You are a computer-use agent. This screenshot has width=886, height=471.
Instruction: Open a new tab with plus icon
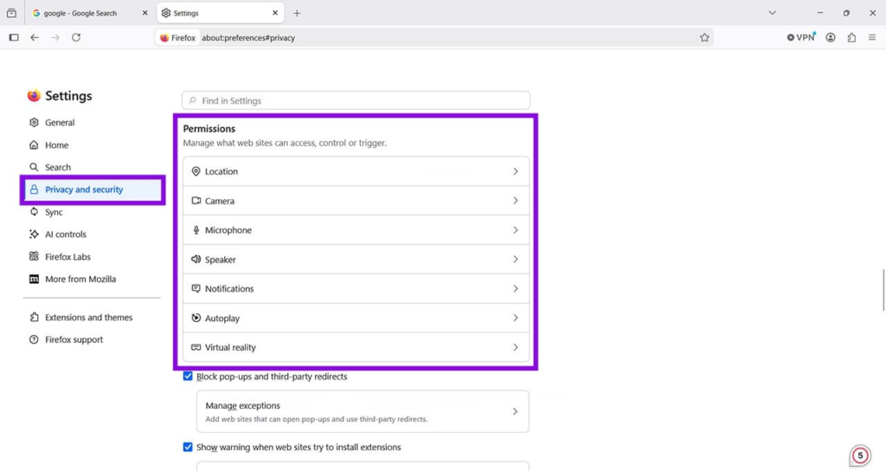click(x=297, y=13)
